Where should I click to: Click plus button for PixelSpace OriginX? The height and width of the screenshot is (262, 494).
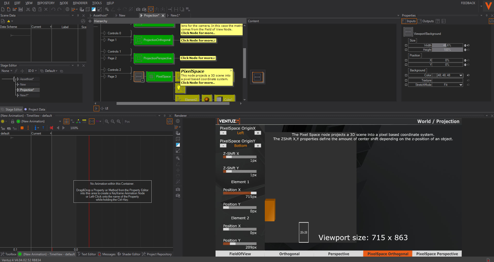point(258,133)
